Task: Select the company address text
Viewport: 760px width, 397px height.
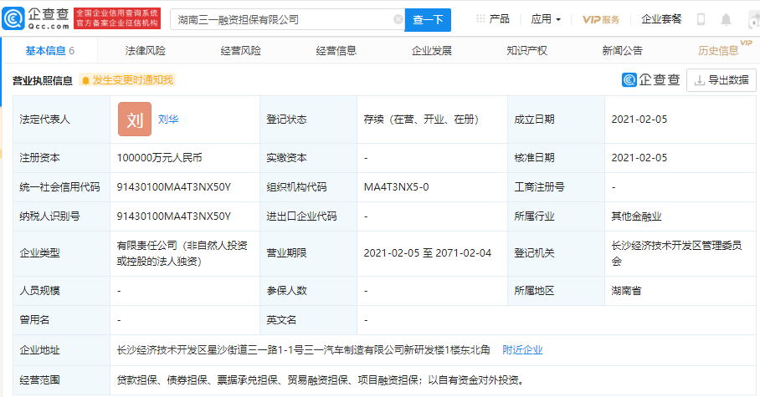Action: tap(304, 349)
